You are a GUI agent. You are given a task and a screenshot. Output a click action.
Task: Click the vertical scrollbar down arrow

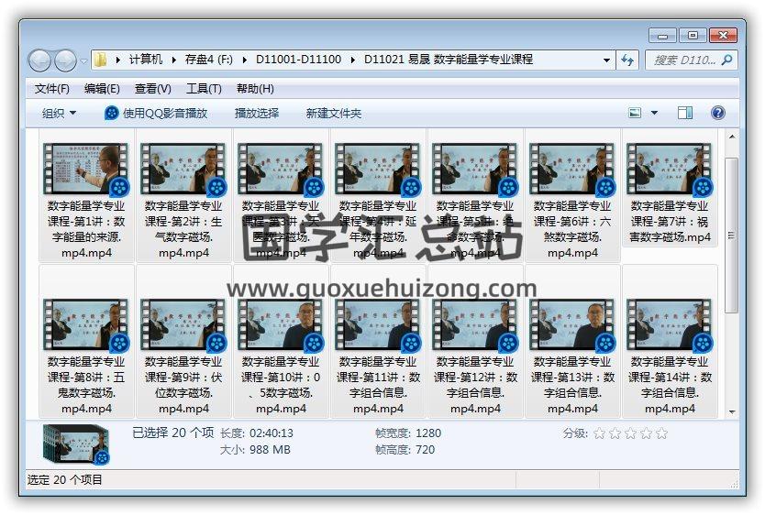tap(732, 412)
